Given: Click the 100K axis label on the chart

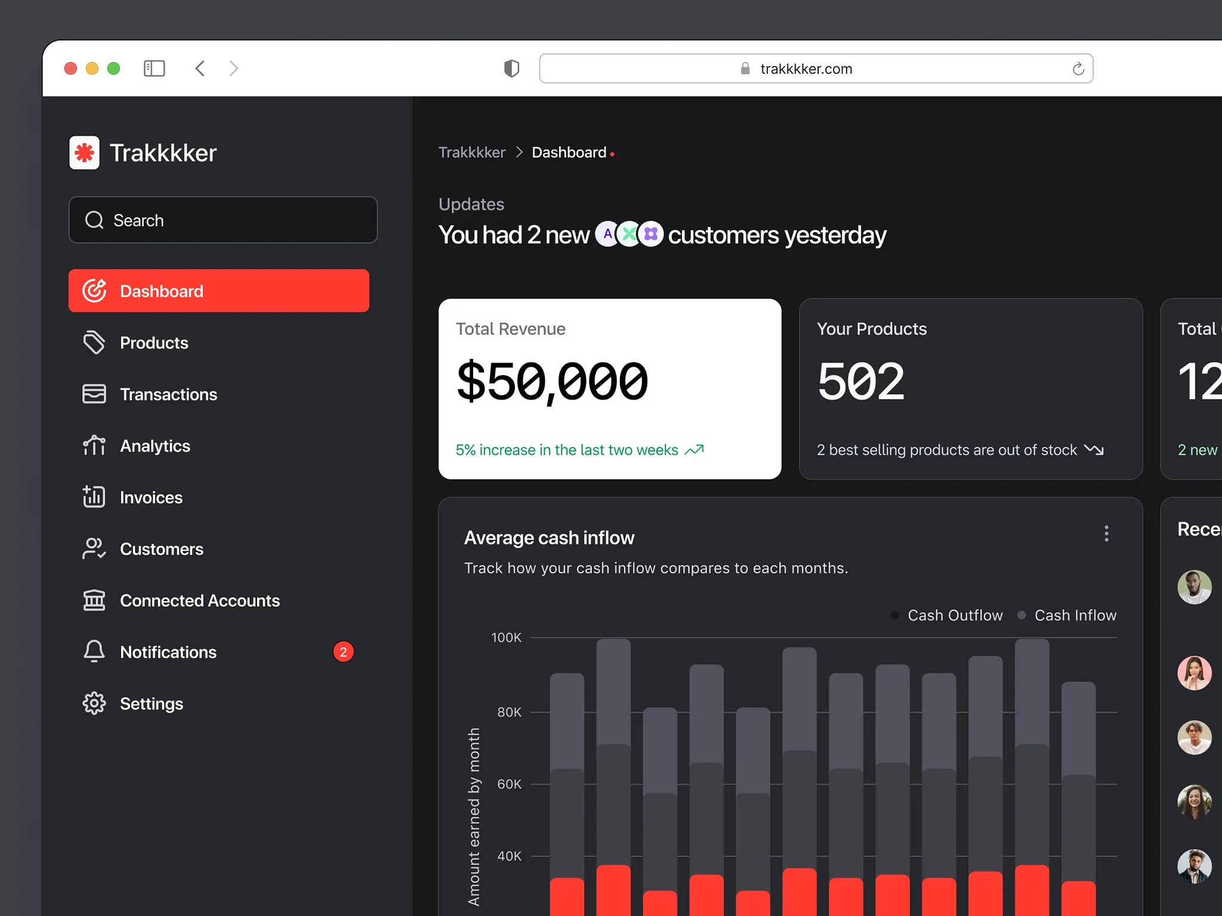Looking at the screenshot, I should 506,638.
